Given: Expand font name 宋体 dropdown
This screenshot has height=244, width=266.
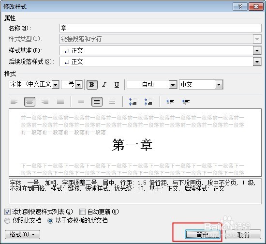Looking at the screenshot, I should coord(56,85).
